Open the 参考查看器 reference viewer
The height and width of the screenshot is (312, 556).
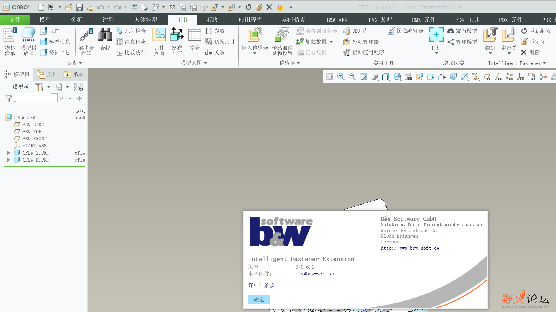(87, 42)
